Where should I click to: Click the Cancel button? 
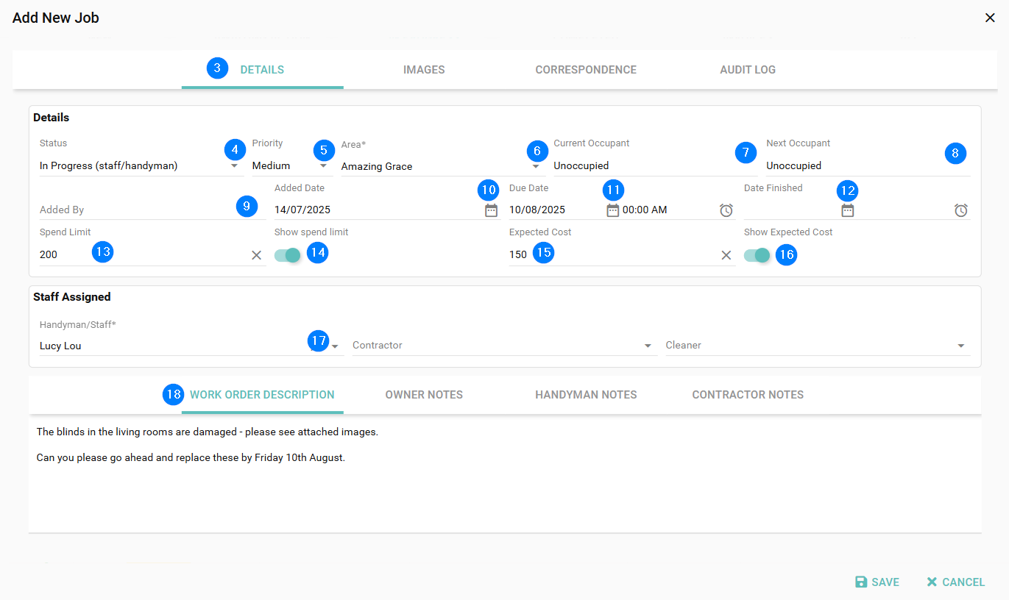pos(955,582)
